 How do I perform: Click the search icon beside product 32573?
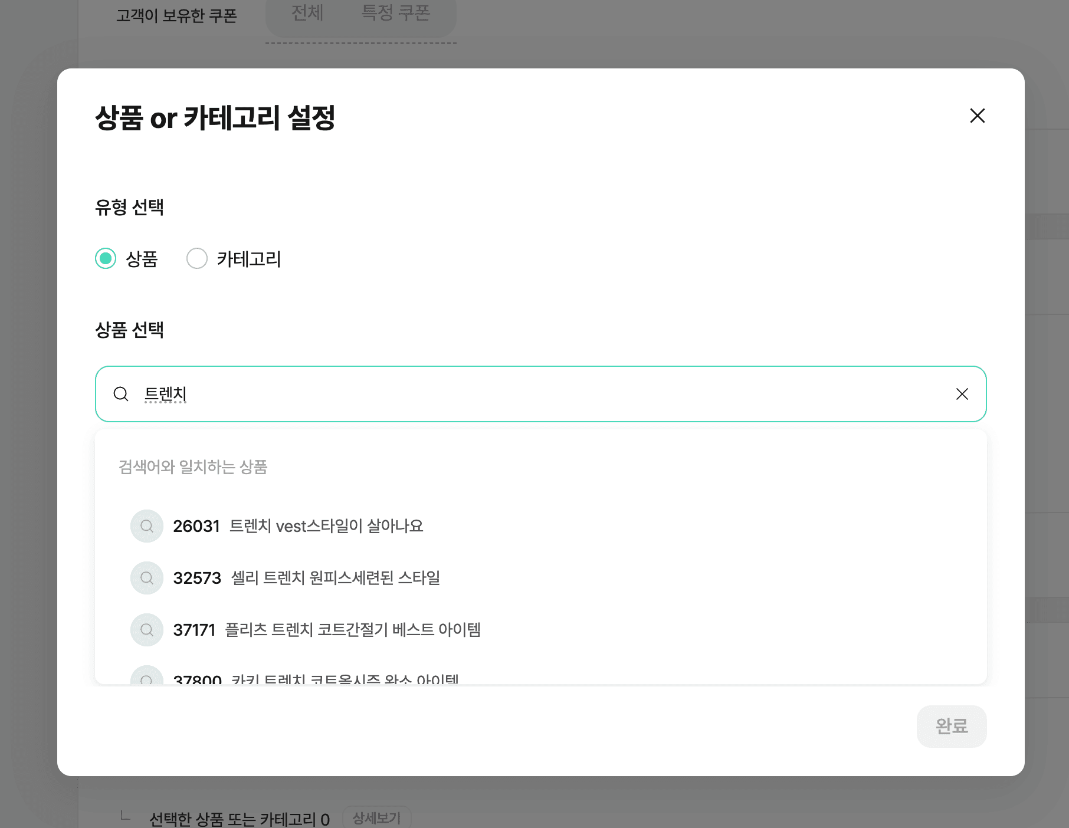(146, 578)
